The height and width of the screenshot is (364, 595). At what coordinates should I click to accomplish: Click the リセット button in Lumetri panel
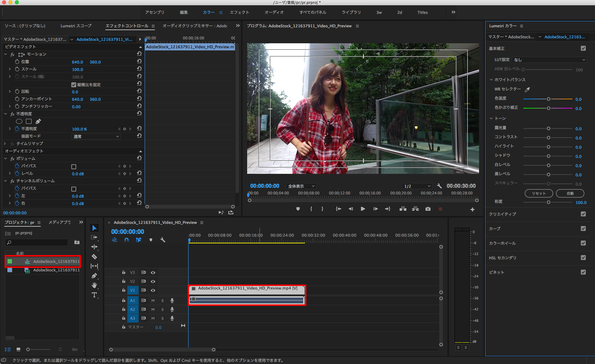539,193
